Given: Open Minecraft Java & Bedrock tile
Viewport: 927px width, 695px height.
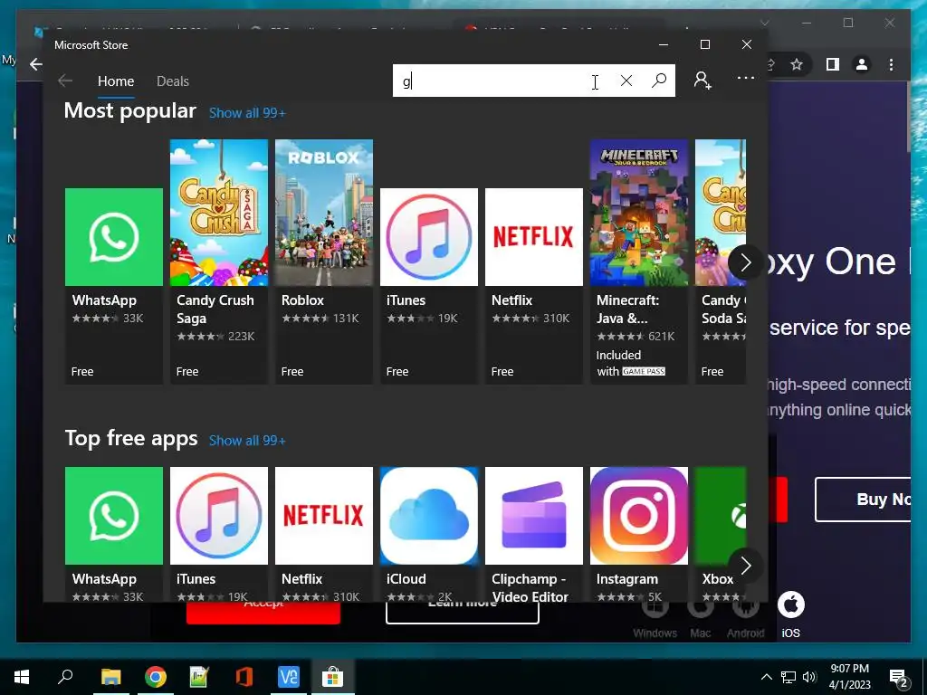Looking at the screenshot, I should 638,262.
